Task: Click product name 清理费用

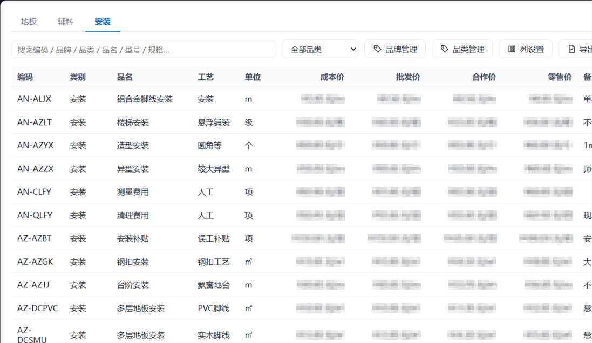Action: point(133,215)
